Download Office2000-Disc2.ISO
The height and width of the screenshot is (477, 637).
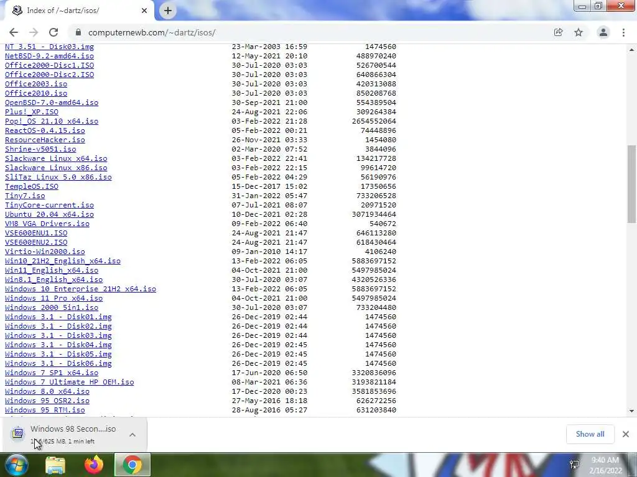pos(49,75)
